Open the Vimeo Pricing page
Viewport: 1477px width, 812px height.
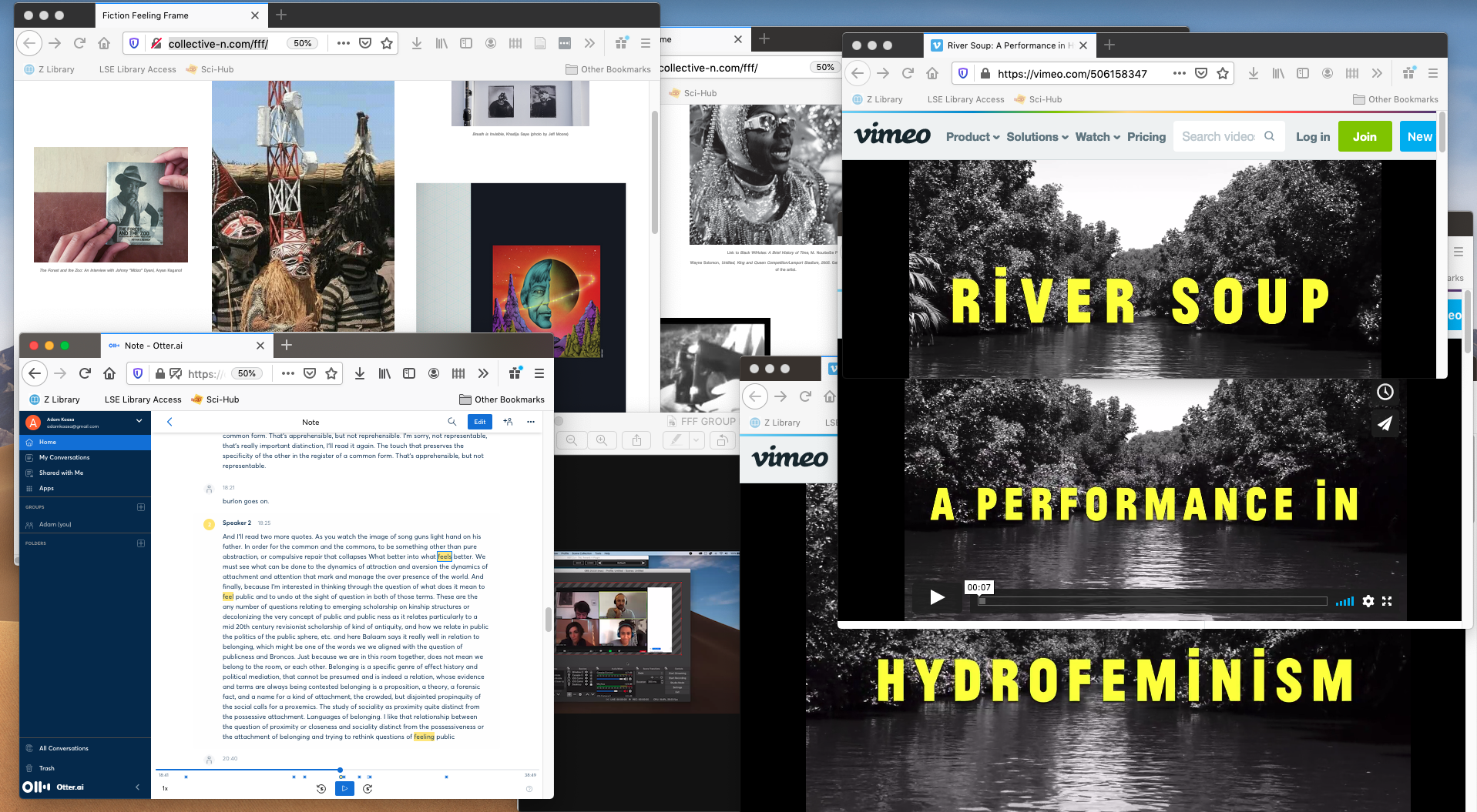click(x=1146, y=137)
